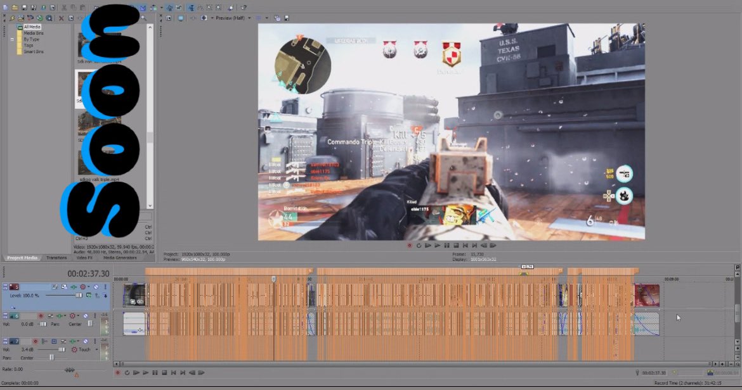Expand the By Type node in the media tree

[x=12, y=40]
